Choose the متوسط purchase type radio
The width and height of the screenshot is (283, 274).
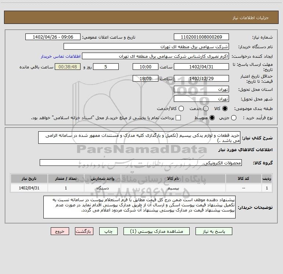[212, 118]
